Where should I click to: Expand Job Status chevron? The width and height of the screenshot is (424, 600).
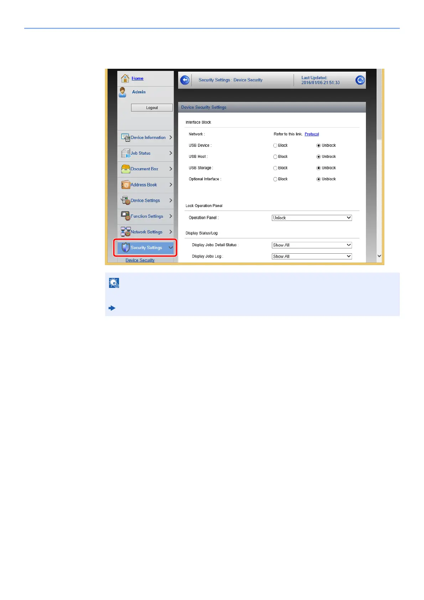pos(171,153)
